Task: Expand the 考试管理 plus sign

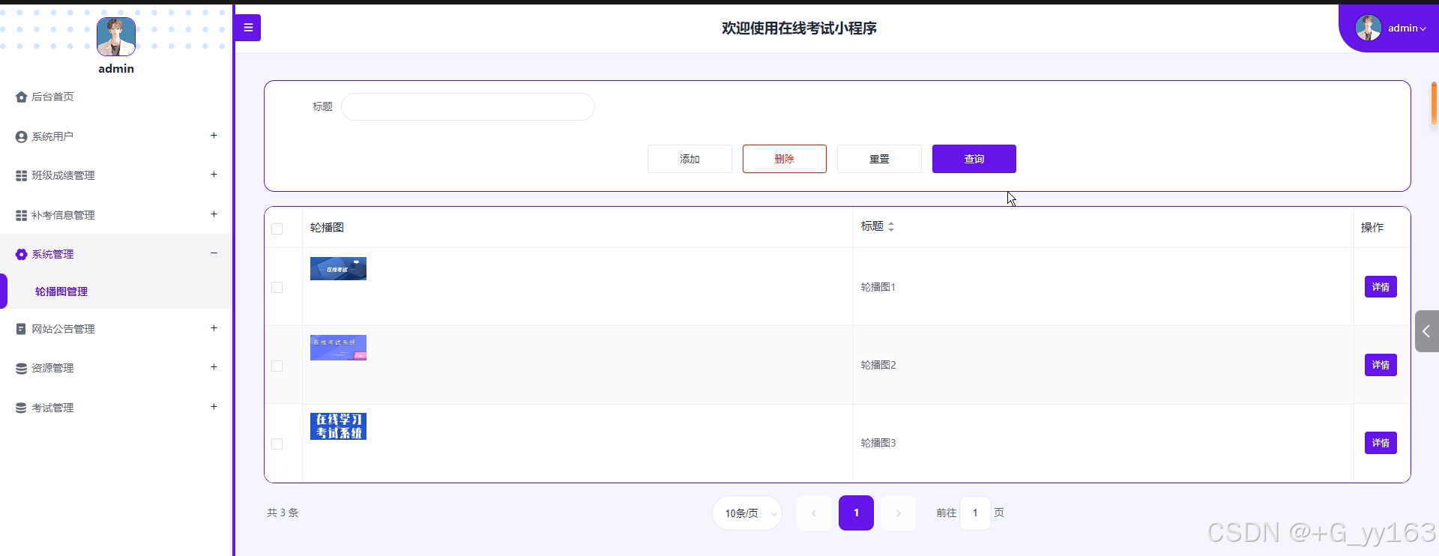Action: click(x=214, y=407)
